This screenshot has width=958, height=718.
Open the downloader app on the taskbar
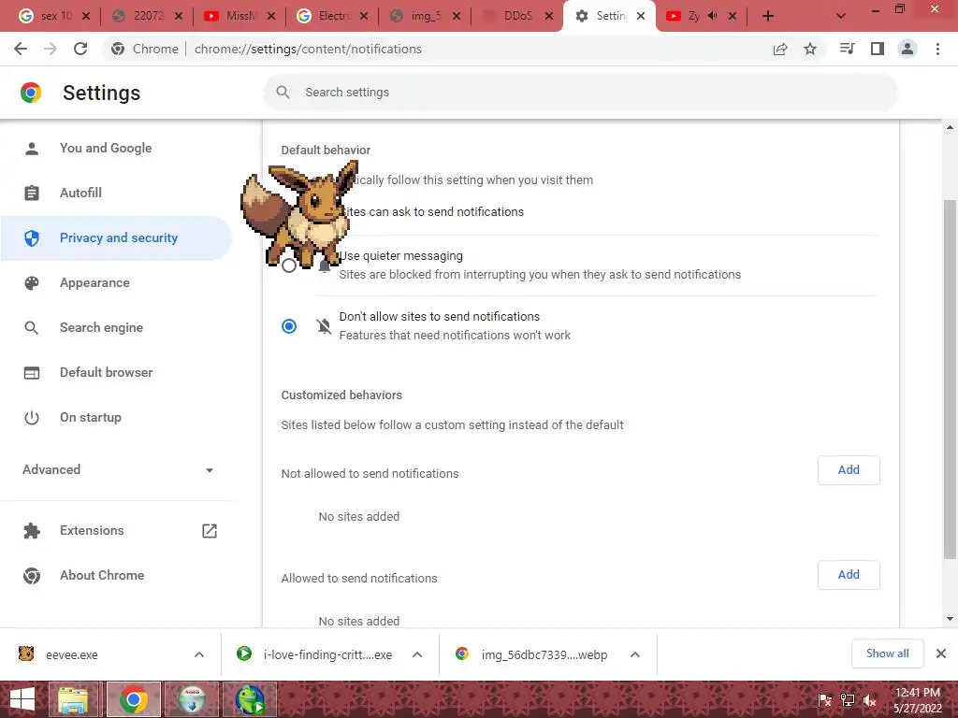[x=192, y=699]
